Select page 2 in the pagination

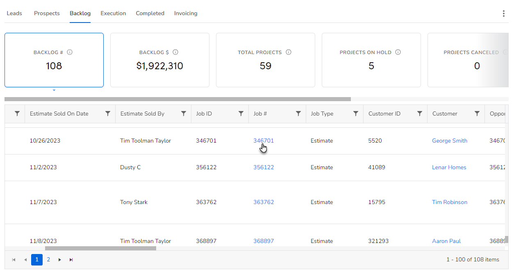[x=48, y=259]
